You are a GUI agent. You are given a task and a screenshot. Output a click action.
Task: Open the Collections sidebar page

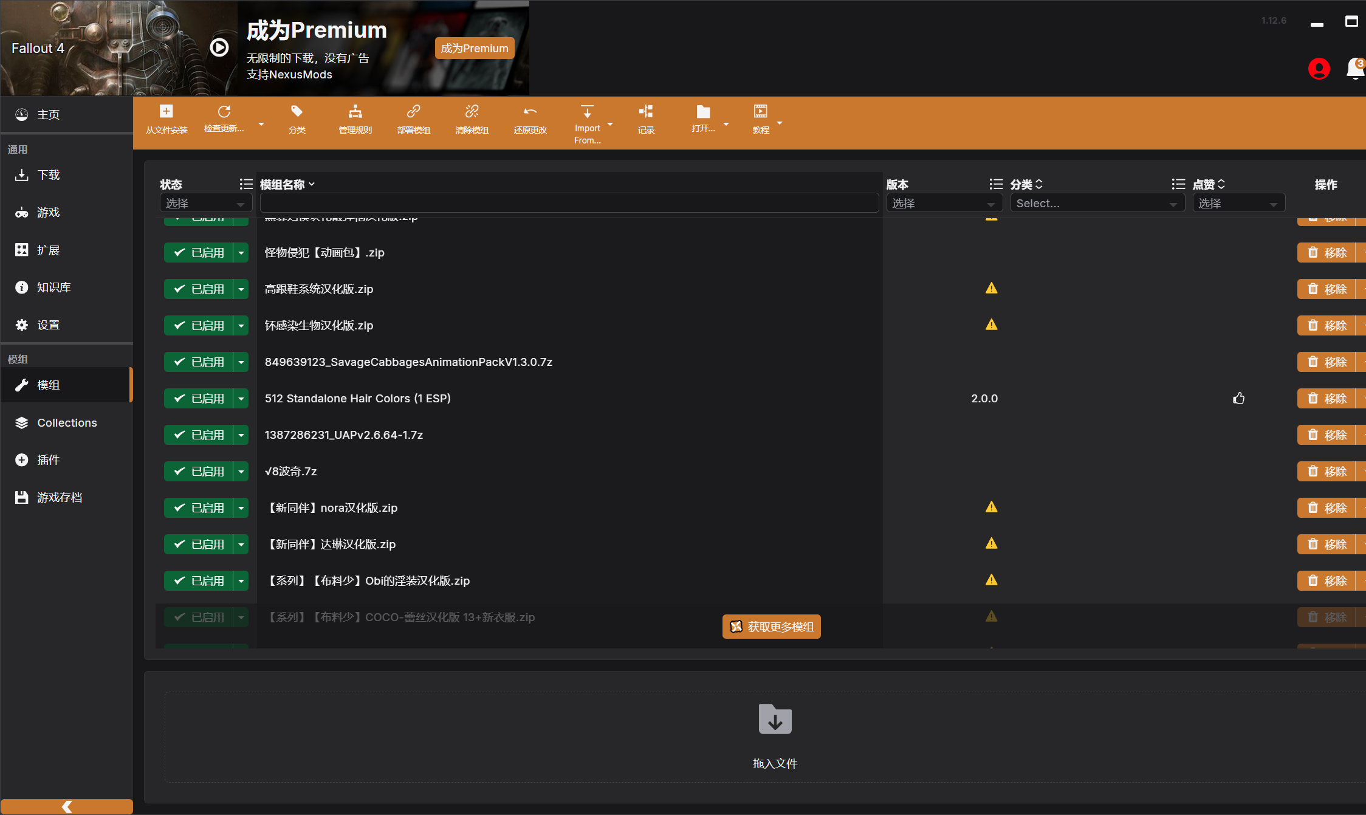point(67,422)
